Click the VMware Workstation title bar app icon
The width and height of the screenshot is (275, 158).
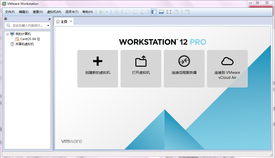click(4, 4)
